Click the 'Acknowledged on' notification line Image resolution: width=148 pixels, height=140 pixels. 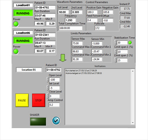84,73
